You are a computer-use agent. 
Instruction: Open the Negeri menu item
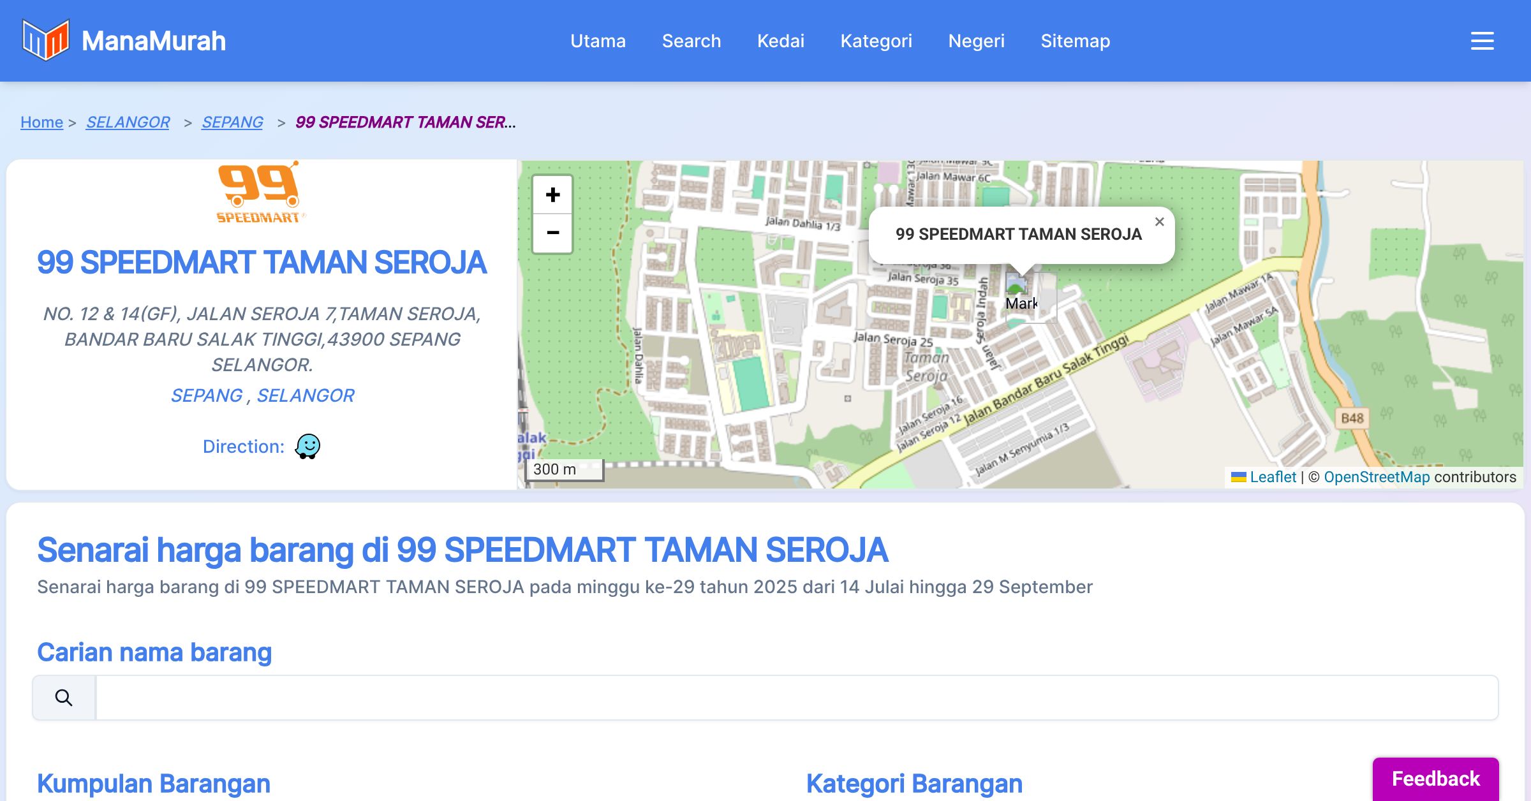(x=976, y=41)
